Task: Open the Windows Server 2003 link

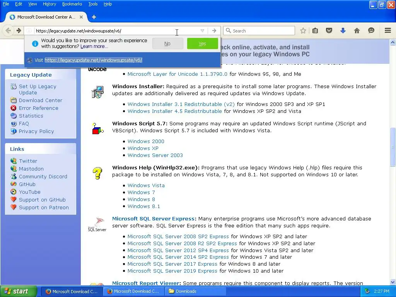Action: 155,155
